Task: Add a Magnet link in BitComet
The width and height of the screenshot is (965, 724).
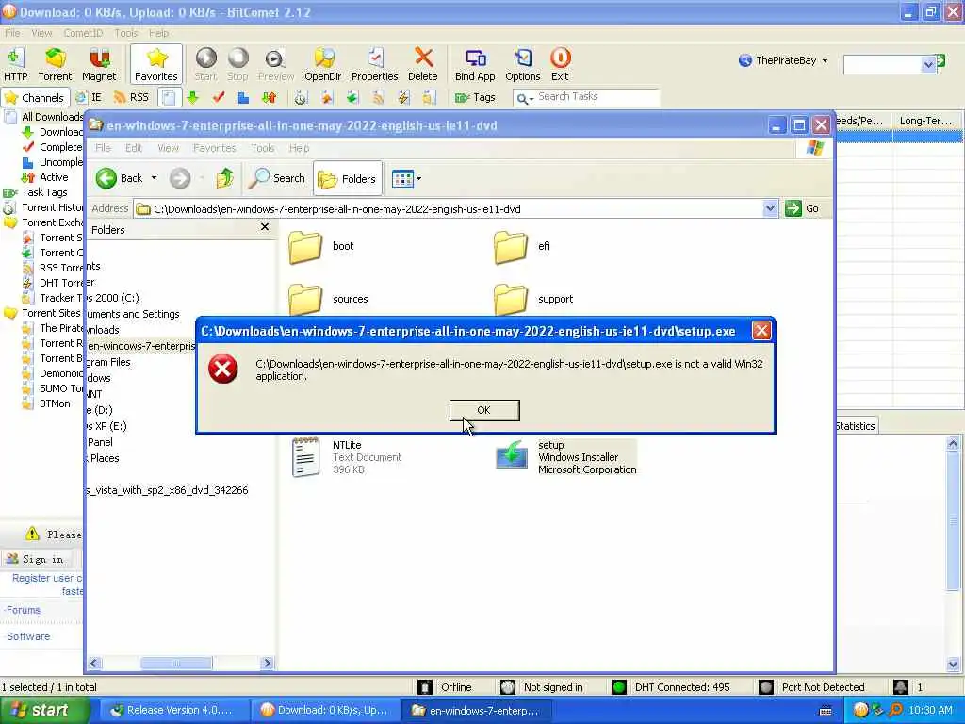Action: pyautogui.click(x=99, y=65)
